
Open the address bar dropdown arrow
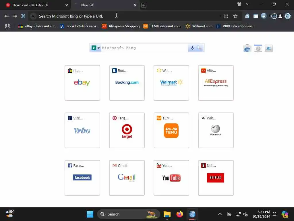220,16
